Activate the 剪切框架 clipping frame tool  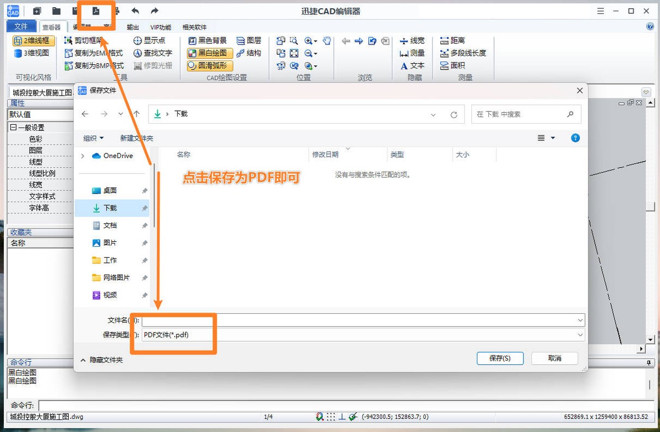point(88,40)
